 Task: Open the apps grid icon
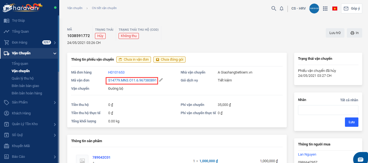pyautogui.click(x=325, y=9)
